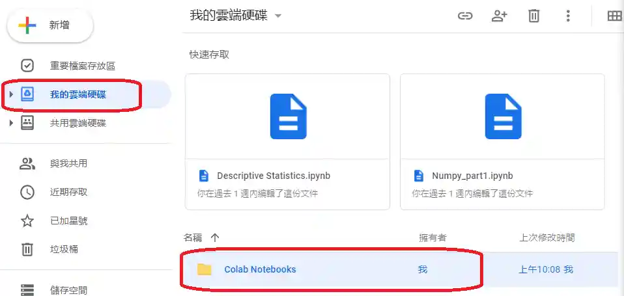This screenshot has width=624, height=296.
Task: Open 已加星號 in the sidebar
Action: (x=68, y=221)
